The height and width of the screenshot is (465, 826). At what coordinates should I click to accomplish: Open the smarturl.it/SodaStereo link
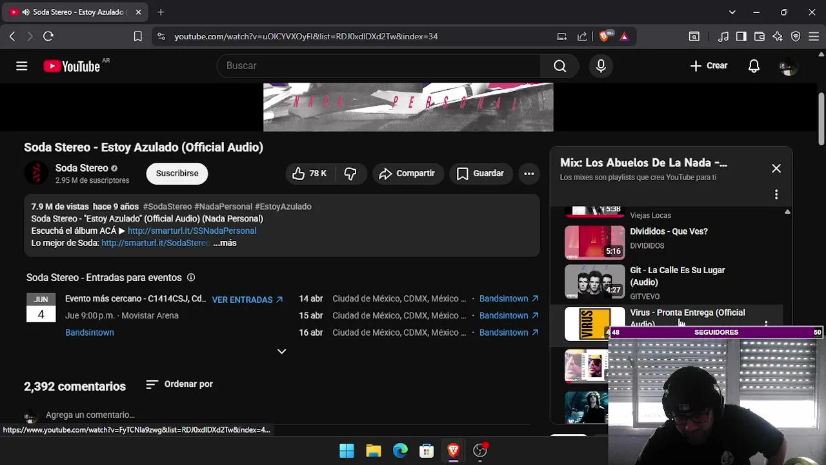pyautogui.click(x=156, y=243)
